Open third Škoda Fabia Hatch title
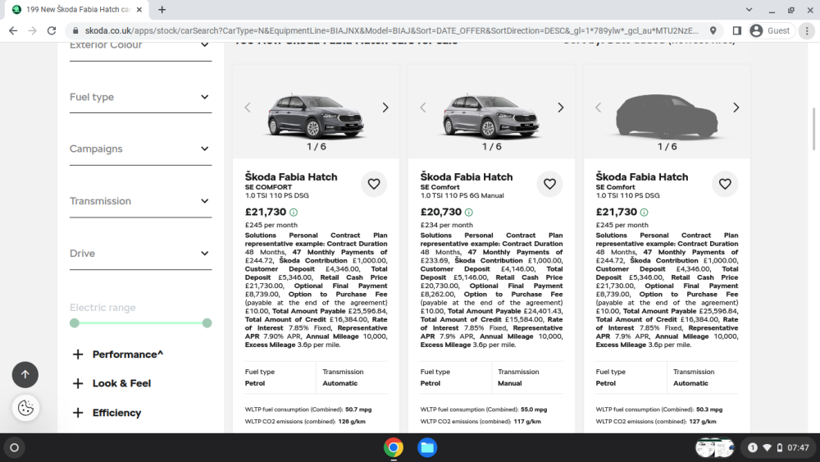Viewport: 820px width, 462px height. click(642, 177)
